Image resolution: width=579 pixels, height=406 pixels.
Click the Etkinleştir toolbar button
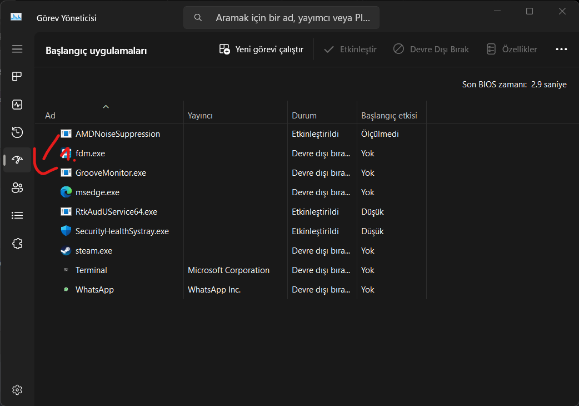coord(350,49)
